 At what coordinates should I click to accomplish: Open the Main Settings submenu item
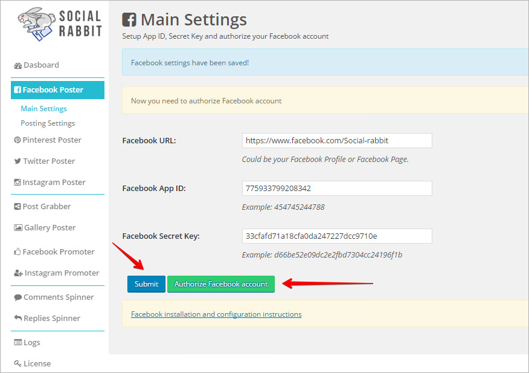click(44, 109)
